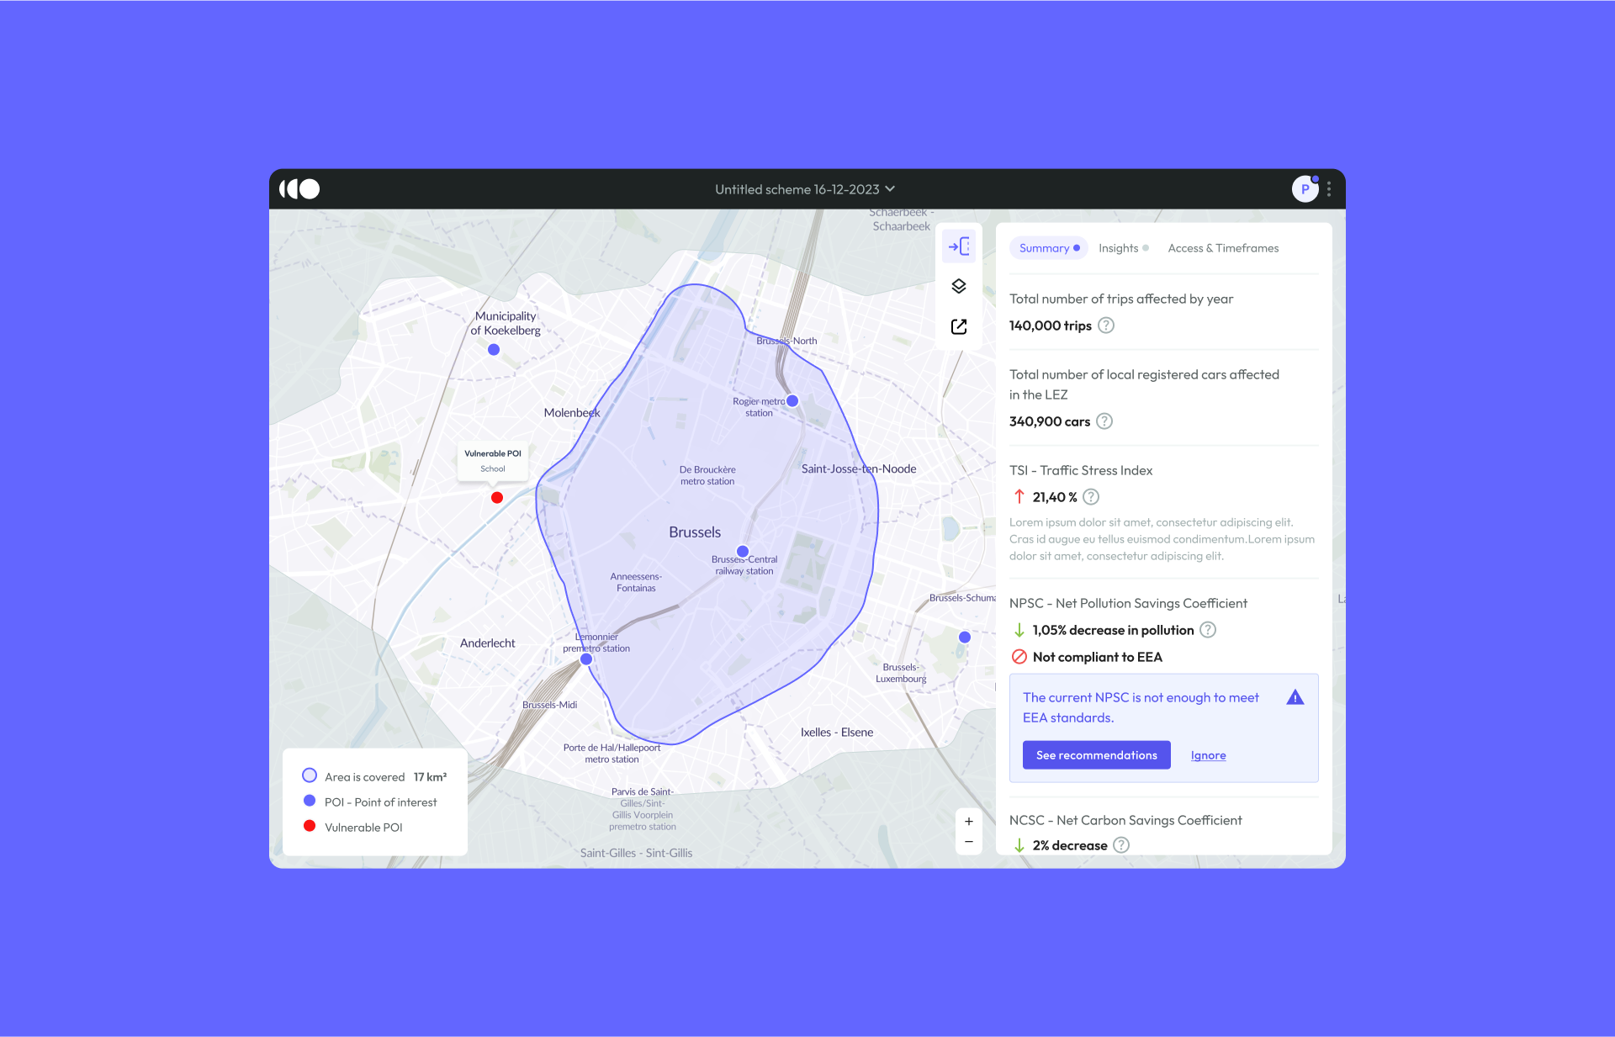Open the user profile avatar P

tap(1305, 189)
